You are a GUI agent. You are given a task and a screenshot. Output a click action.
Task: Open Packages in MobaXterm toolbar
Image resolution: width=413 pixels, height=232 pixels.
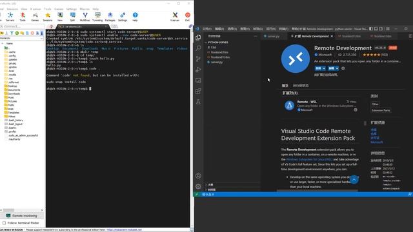coord(110,17)
